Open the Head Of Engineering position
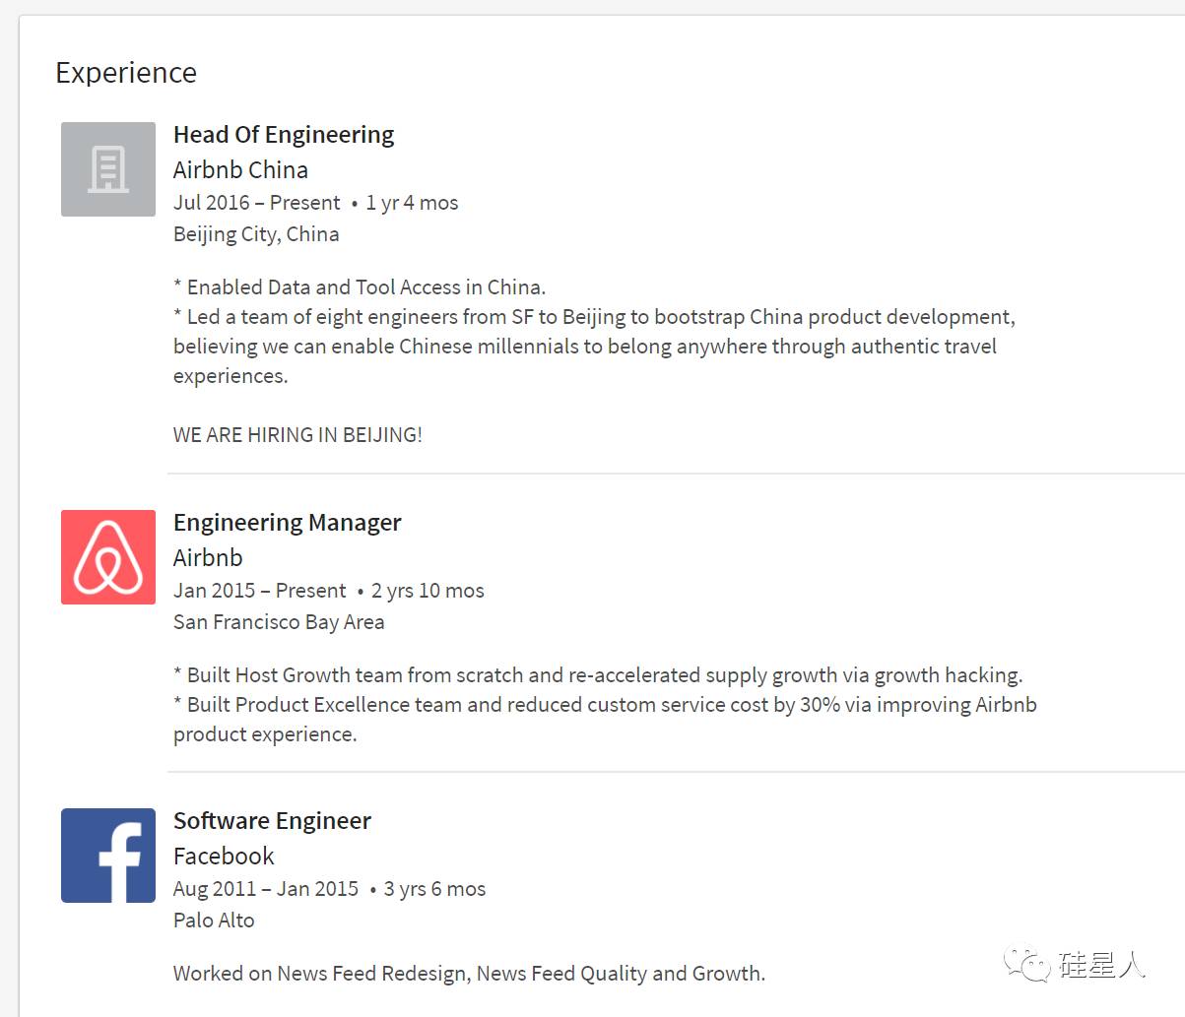The height and width of the screenshot is (1017, 1185). (284, 135)
